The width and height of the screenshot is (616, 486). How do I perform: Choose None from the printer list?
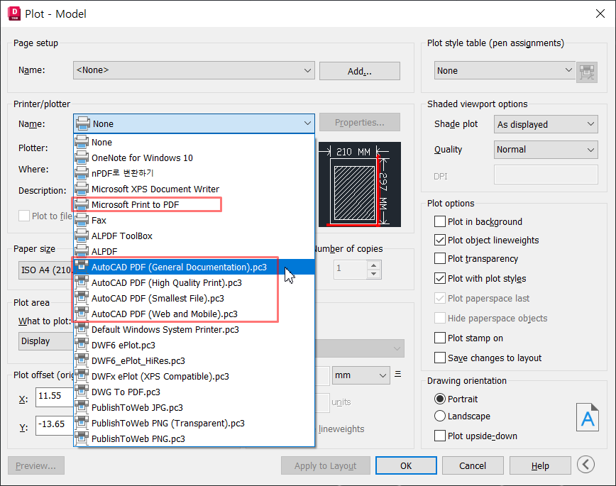click(194, 142)
